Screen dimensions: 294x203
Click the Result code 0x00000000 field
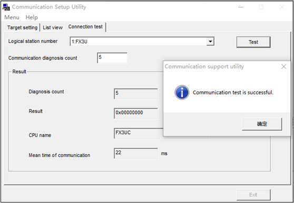coord(136,113)
